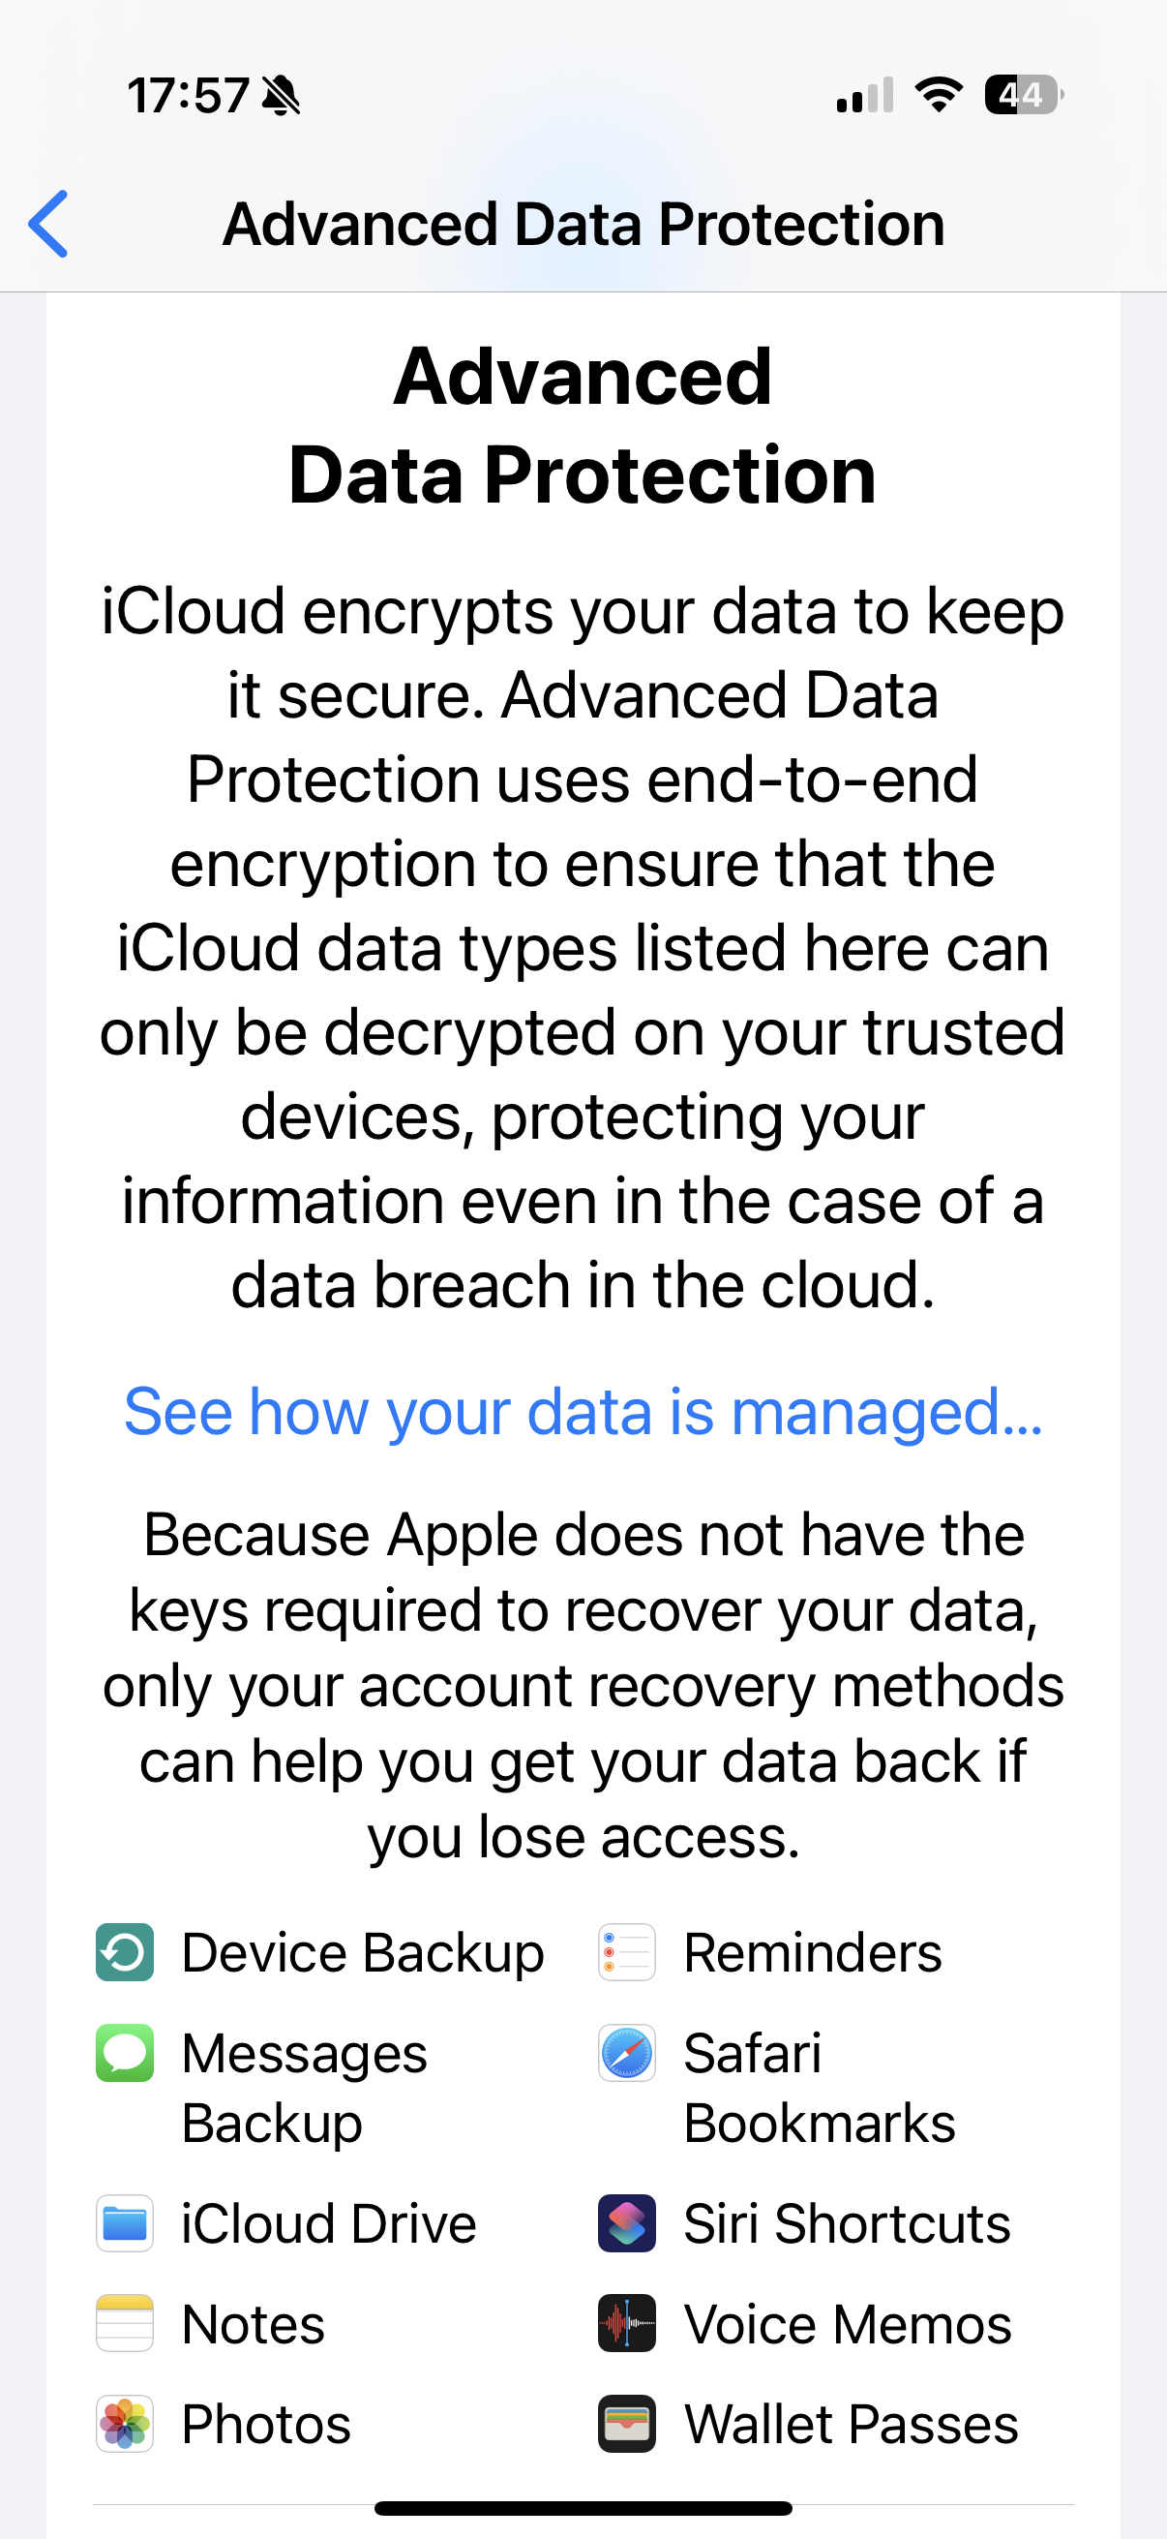The height and width of the screenshot is (2539, 1167).
Task: Tap the home indicator bar
Action: (x=583, y=2507)
